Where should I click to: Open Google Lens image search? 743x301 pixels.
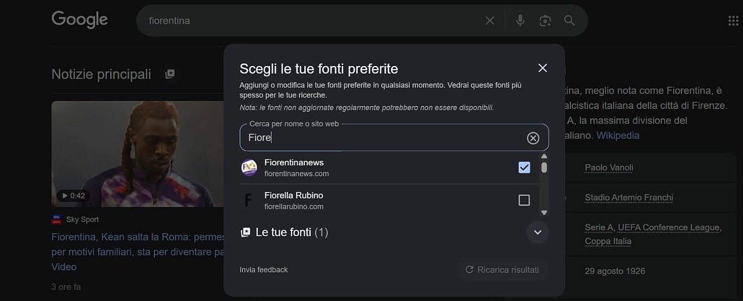[x=544, y=21]
